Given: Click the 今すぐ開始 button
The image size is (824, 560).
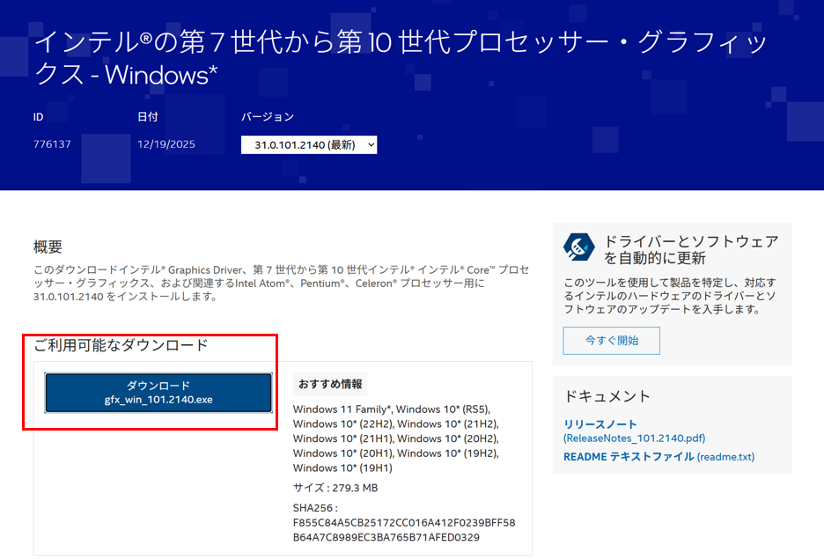Looking at the screenshot, I should pyautogui.click(x=611, y=341).
